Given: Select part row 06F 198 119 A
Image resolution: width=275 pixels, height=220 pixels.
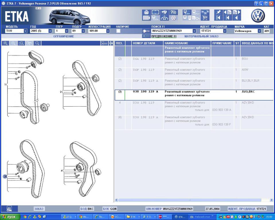Looking at the screenshot, I should tap(194, 84).
